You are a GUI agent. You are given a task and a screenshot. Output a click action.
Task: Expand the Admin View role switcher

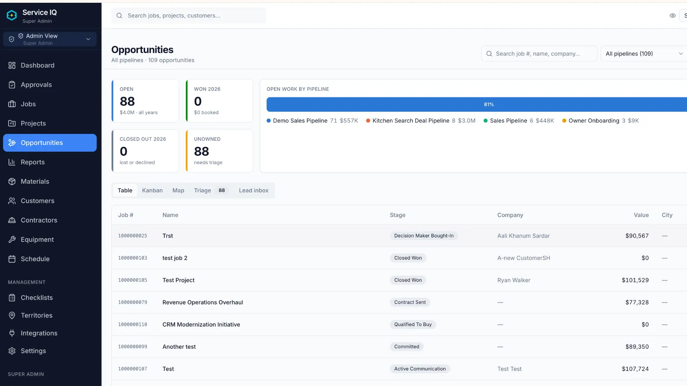50,39
